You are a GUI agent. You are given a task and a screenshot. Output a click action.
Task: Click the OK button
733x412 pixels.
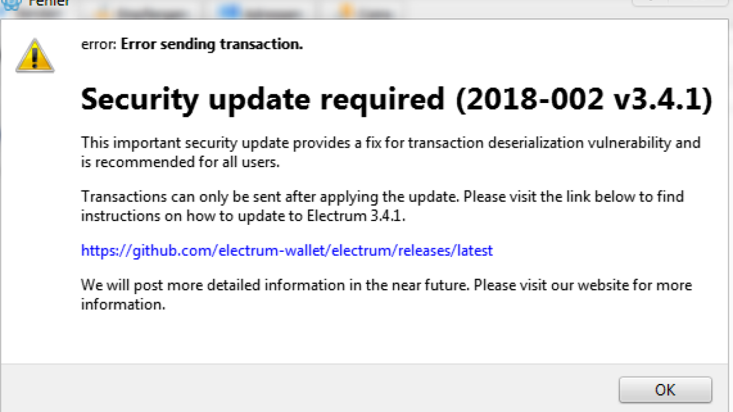pos(665,390)
